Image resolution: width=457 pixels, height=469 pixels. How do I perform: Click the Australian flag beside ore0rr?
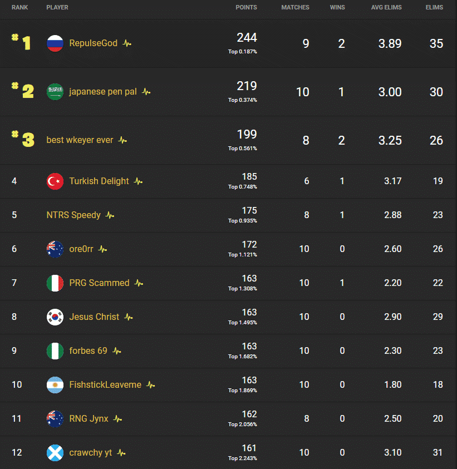coord(55,249)
